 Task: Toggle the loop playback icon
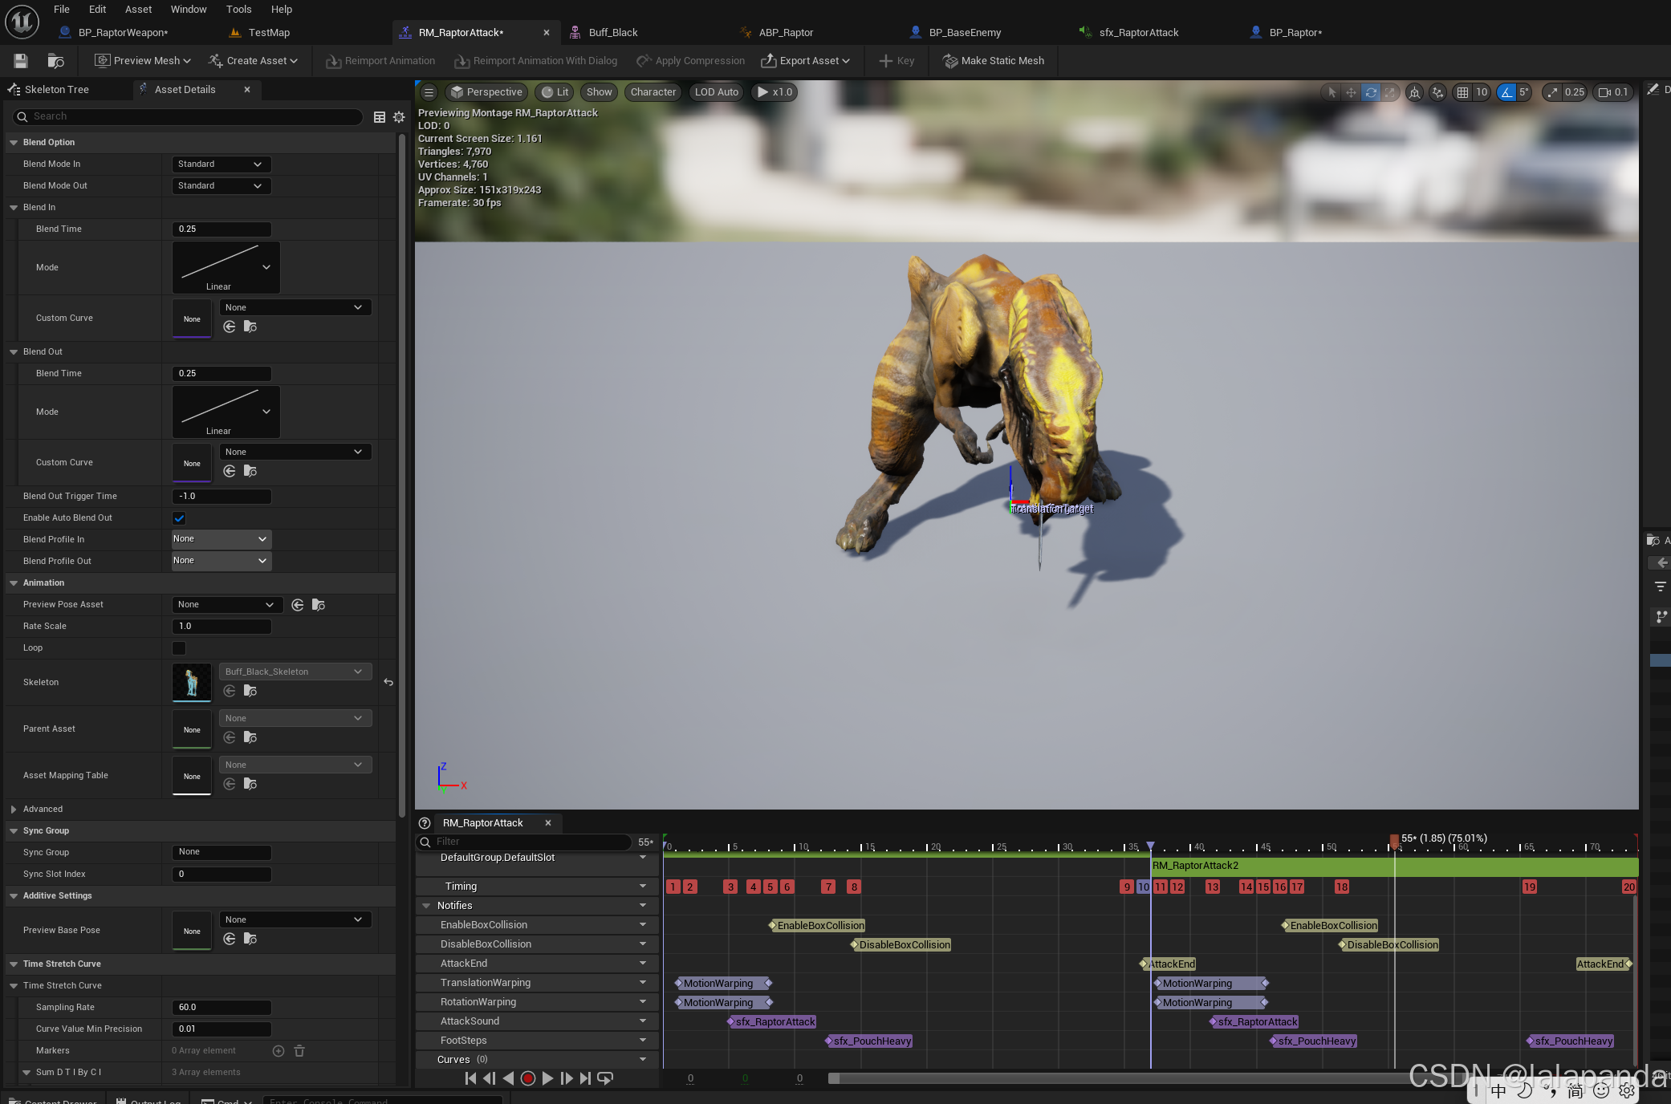pyautogui.click(x=606, y=1078)
